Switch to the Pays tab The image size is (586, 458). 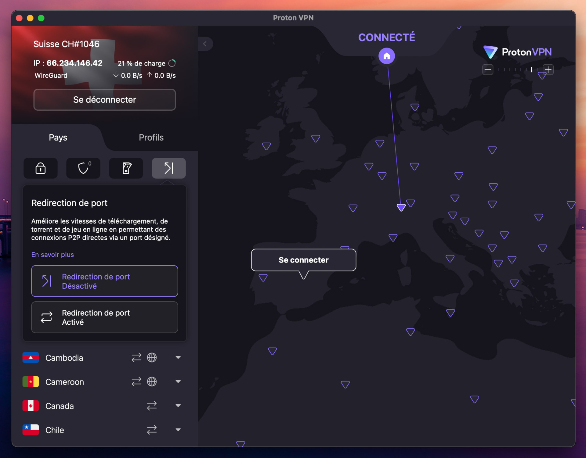(x=58, y=138)
